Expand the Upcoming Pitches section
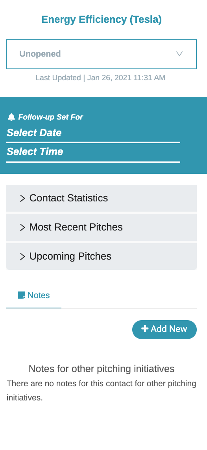The height and width of the screenshot is (450, 207). 102,256
